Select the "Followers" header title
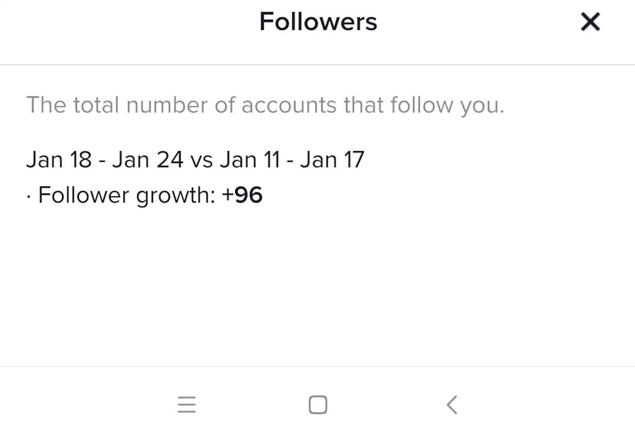 (318, 21)
